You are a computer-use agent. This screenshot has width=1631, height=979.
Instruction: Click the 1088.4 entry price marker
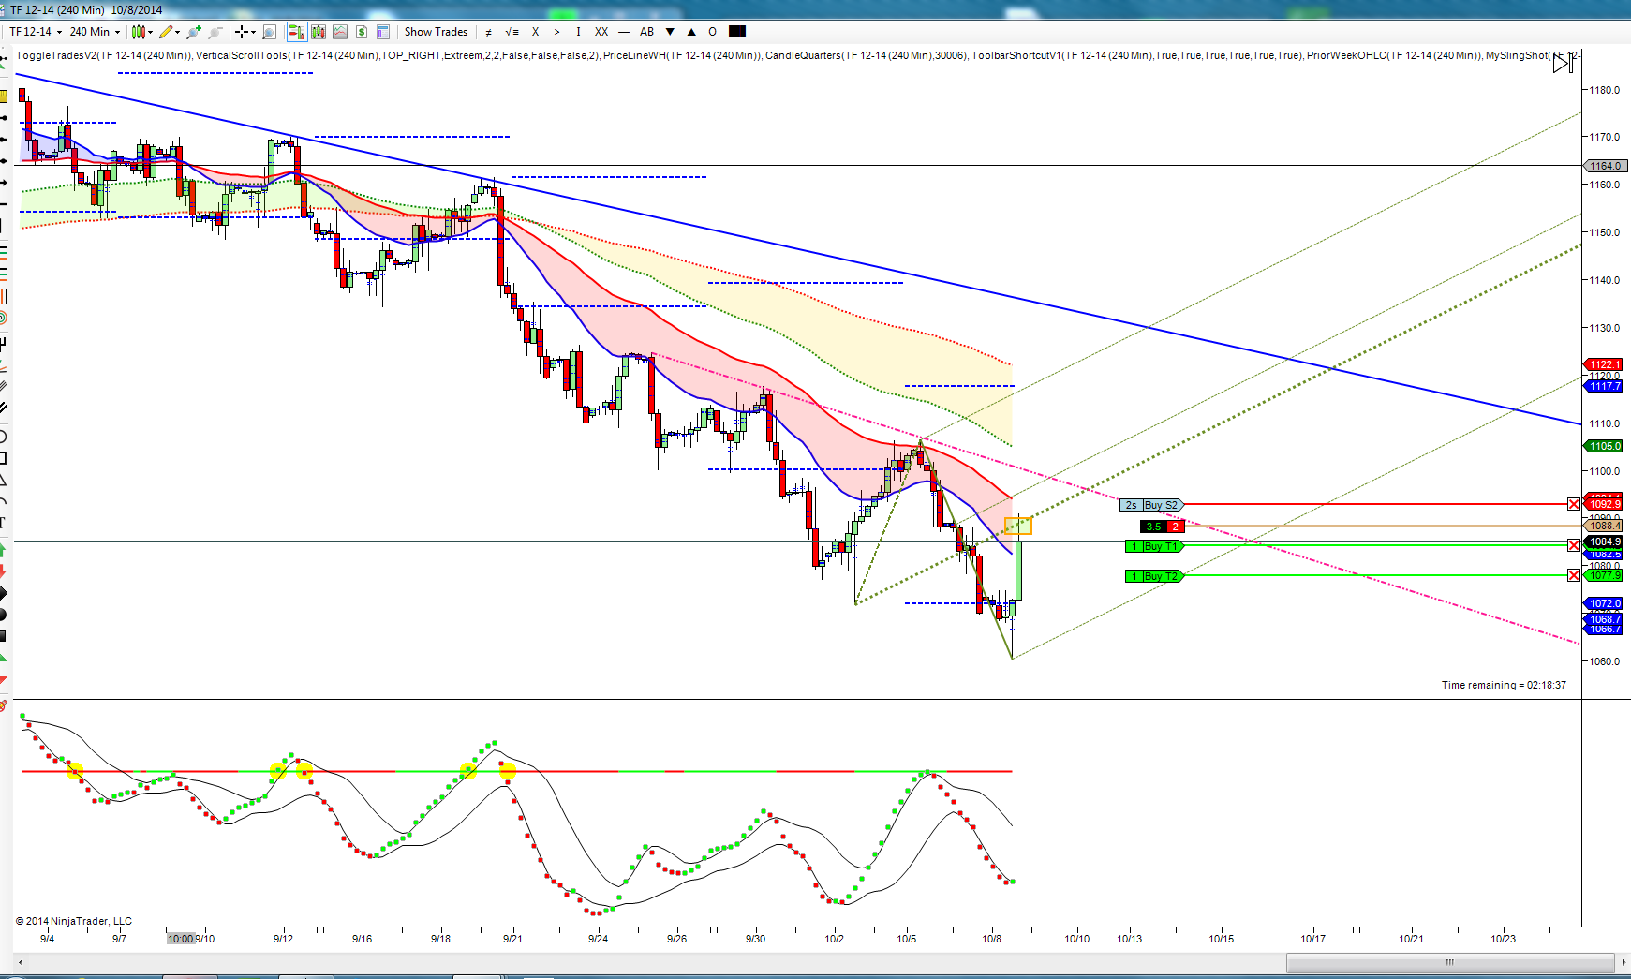[1605, 526]
